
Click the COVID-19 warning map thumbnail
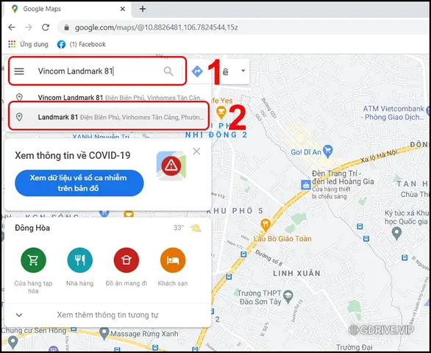pyautogui.click(x=171, y=165)
